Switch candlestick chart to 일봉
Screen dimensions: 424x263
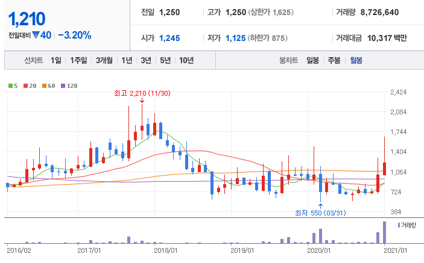312,60
